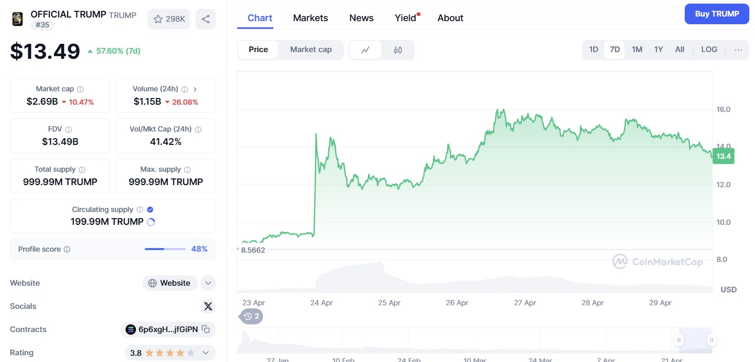755x362 pixels.
Task: Switch to candlestick chart icon
Action: click(x=397, y=50)
